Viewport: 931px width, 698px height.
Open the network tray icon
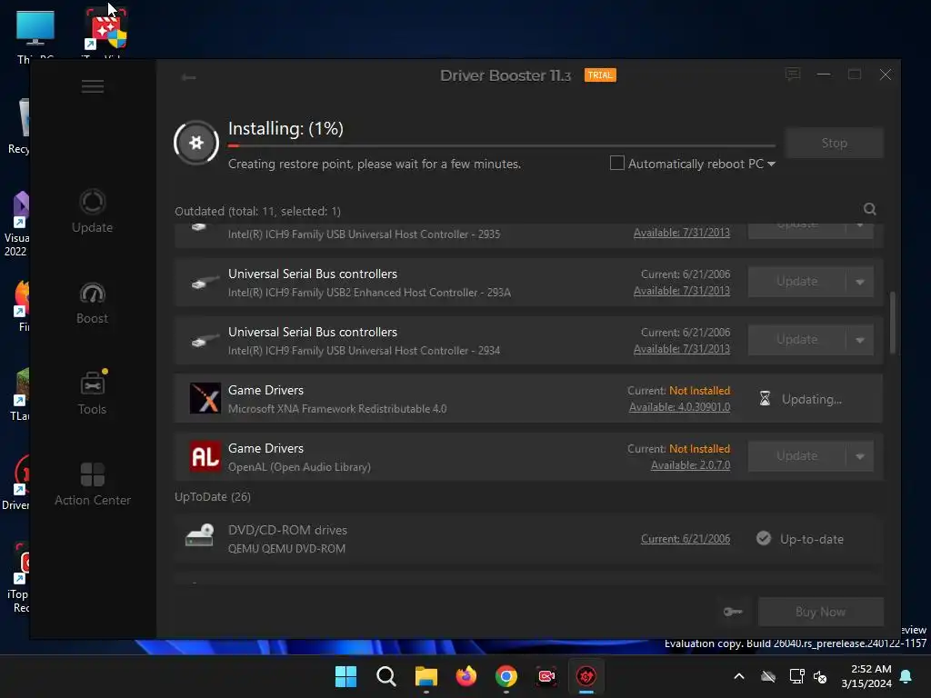(796, 676)
